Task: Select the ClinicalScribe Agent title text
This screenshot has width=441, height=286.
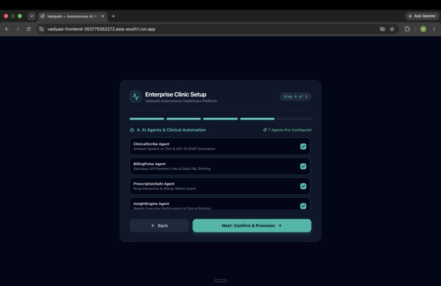Action: click(152, 144)
